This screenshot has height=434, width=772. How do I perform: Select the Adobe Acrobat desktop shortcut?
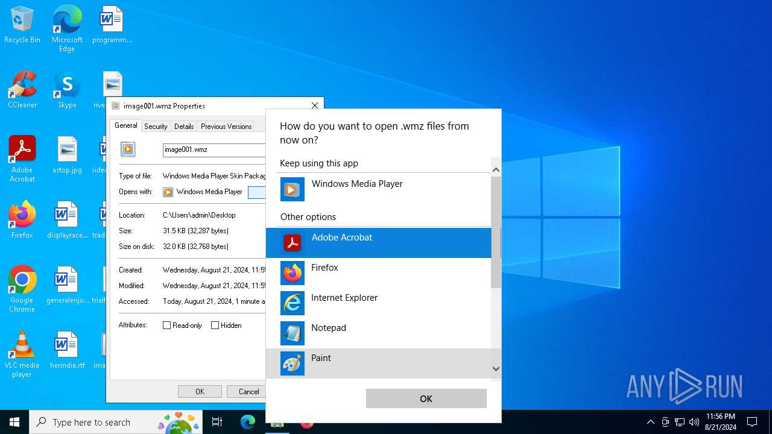(x=22, y=159)
